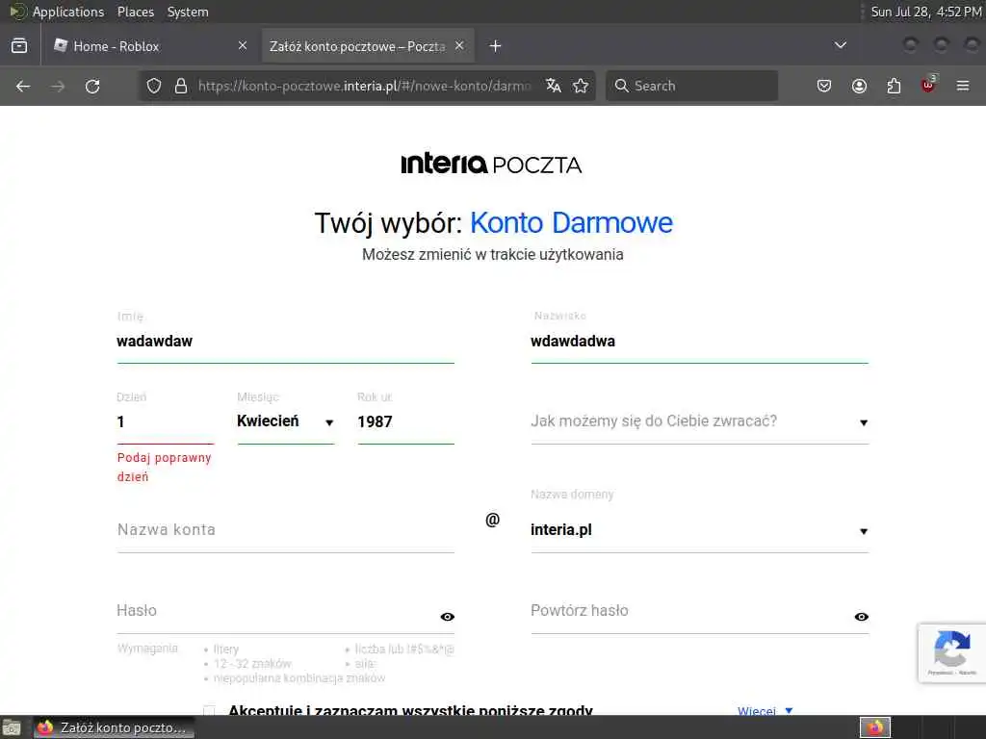Screen dimensions: 986x739
Task: Click the Nazwisko field containing wdawdadwa
Action: (700, 342)
